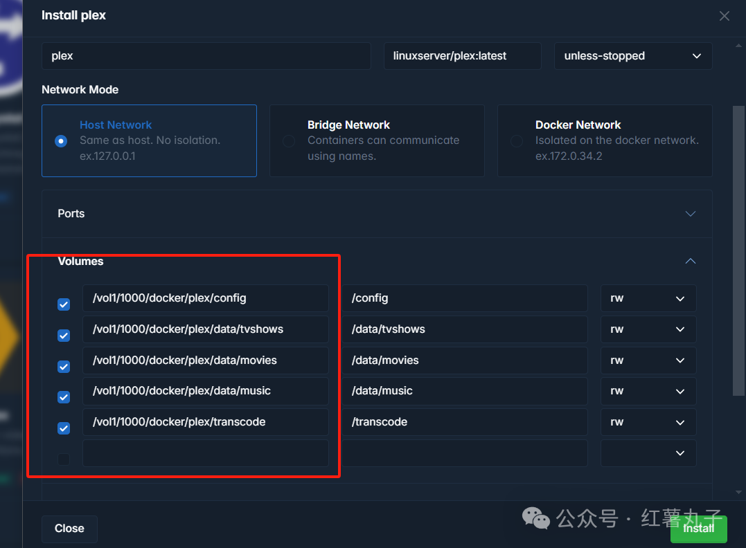Edit the container path /data/tvshows field
The width and height of the screenshot is (746, 548).
[x=465, y=329]
